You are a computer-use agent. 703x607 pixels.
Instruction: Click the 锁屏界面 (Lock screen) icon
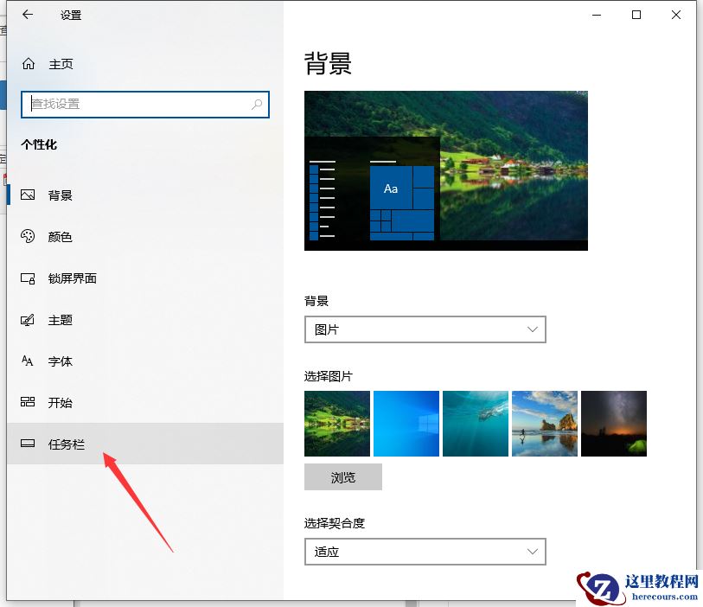tap(28, 278)
